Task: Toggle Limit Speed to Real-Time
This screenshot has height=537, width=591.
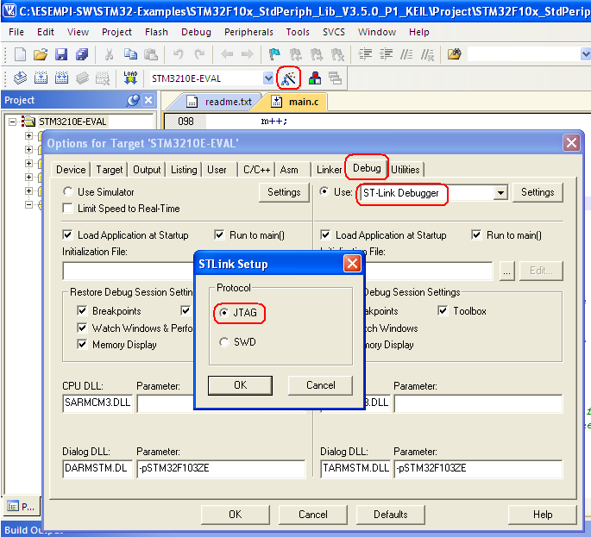Action: 68,209
